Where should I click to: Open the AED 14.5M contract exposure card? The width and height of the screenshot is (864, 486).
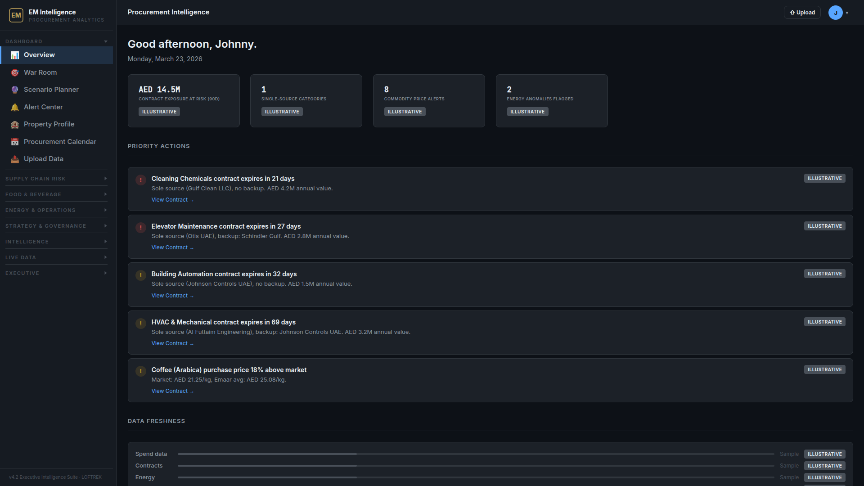[184, 101]
